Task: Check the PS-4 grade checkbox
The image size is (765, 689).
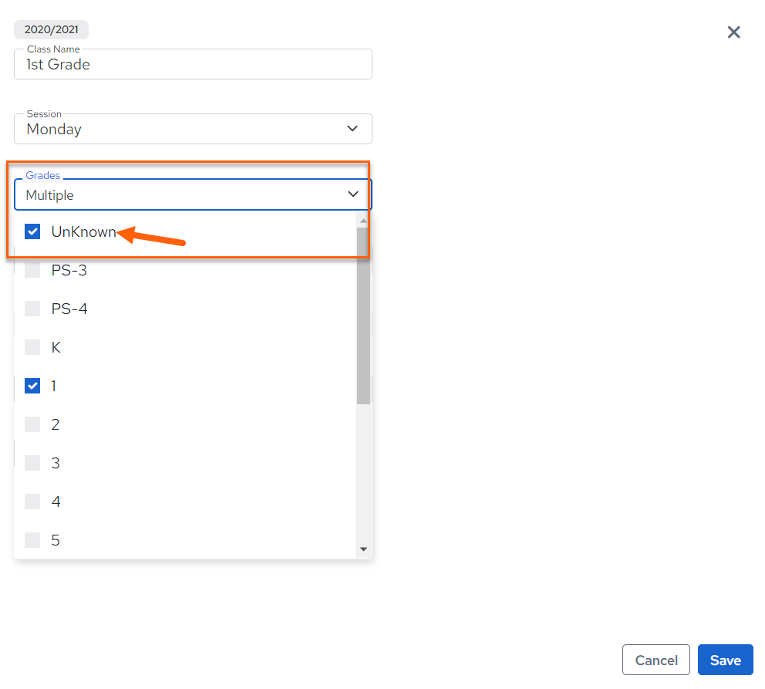Action: point(32,309)
